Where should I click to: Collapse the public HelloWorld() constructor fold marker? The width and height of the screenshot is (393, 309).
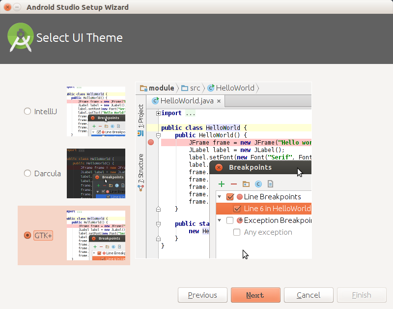click(158, 136)
